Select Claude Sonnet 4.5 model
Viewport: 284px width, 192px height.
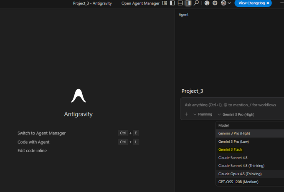pyautogui.click(x=250, y=158)
